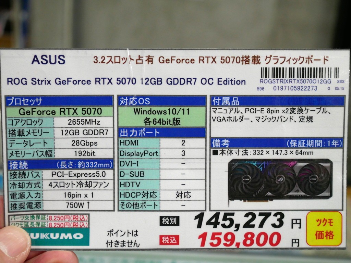Click the DisplayPort count value 3
This screenshot has height=263, width=351.
click(183, 153)
